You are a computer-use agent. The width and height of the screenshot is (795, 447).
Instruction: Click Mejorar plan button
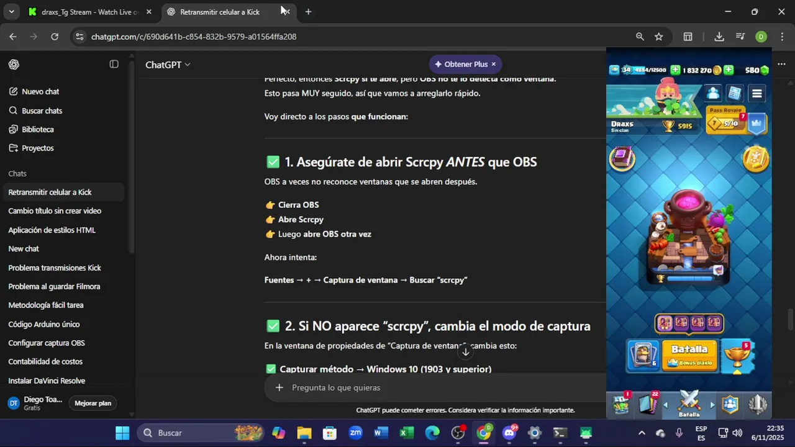(93, 404)
